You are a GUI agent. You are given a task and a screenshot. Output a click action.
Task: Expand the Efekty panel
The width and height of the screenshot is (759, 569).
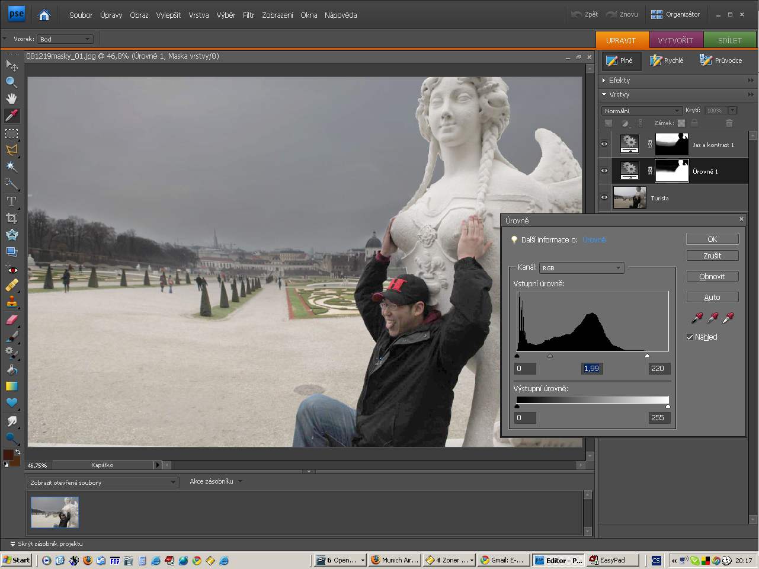pos(619,80)
